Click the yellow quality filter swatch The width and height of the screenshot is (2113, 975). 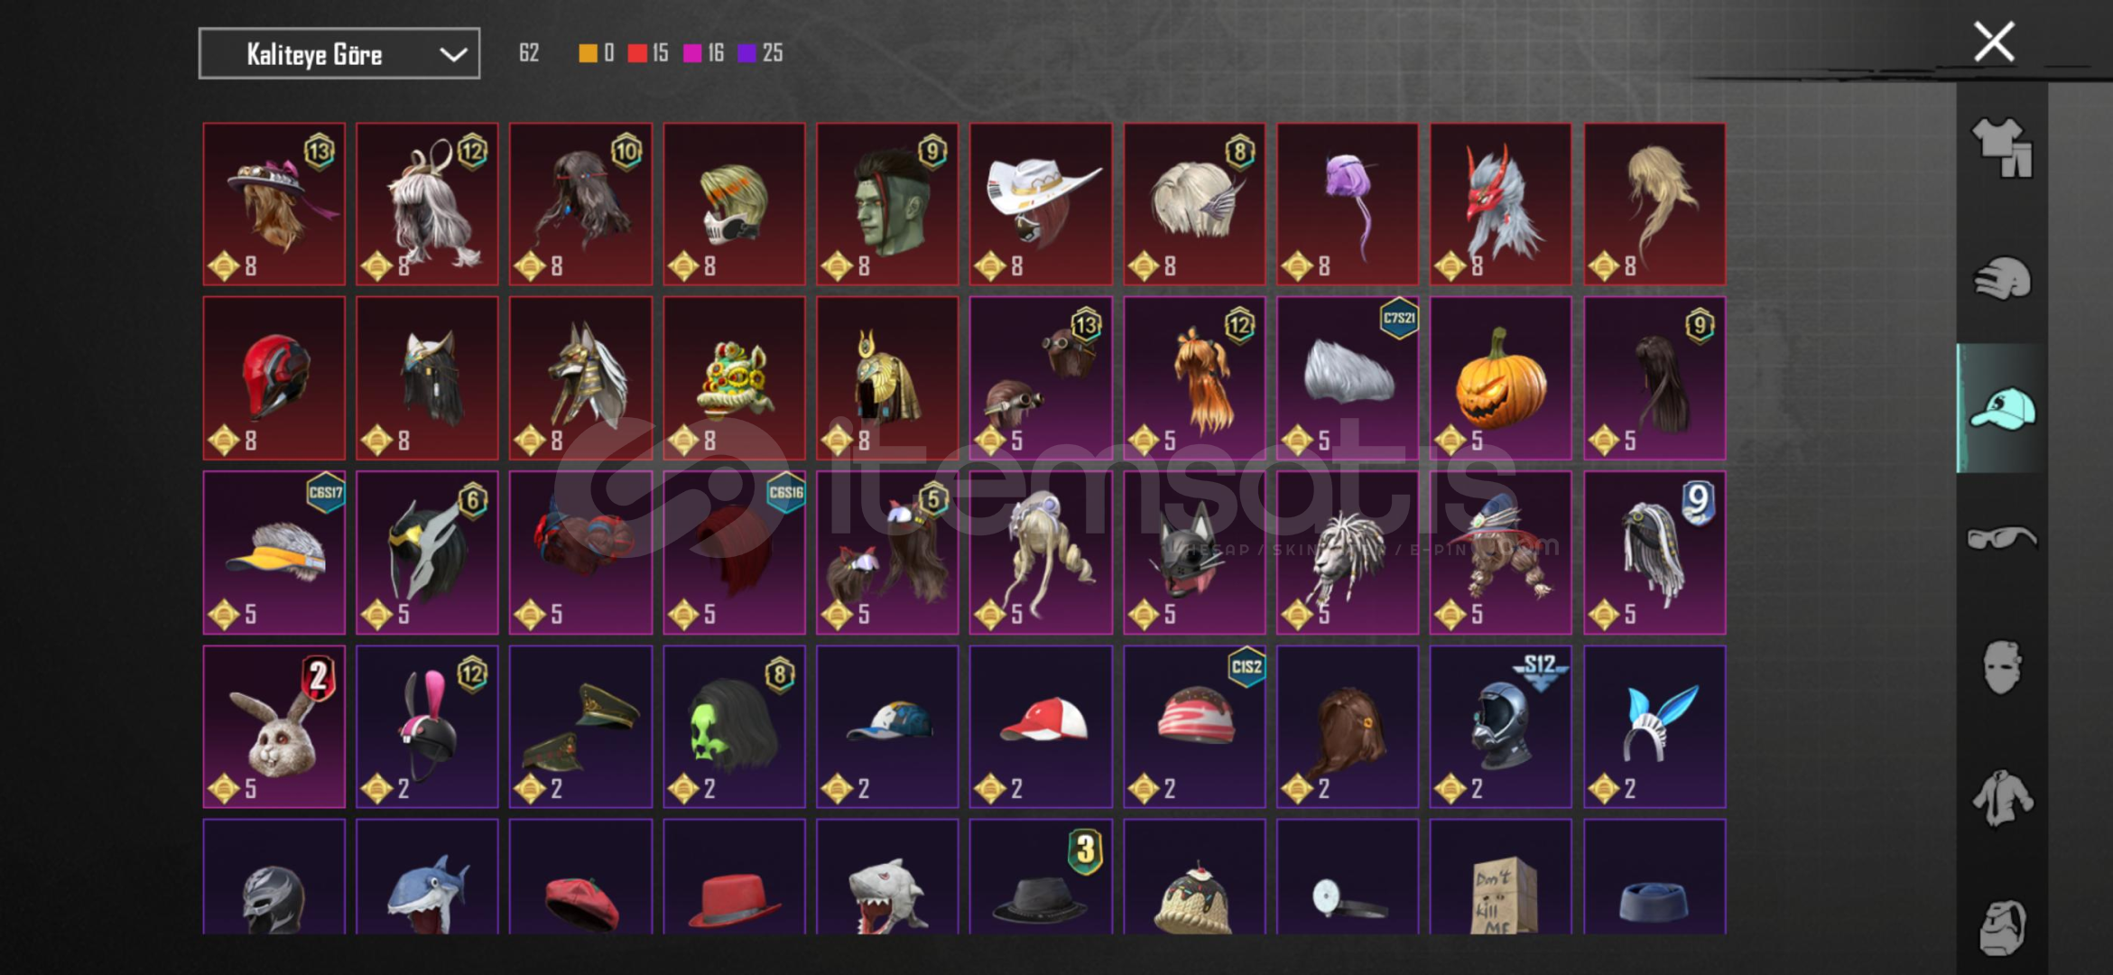pyautogui.click(x=588, y=53)
